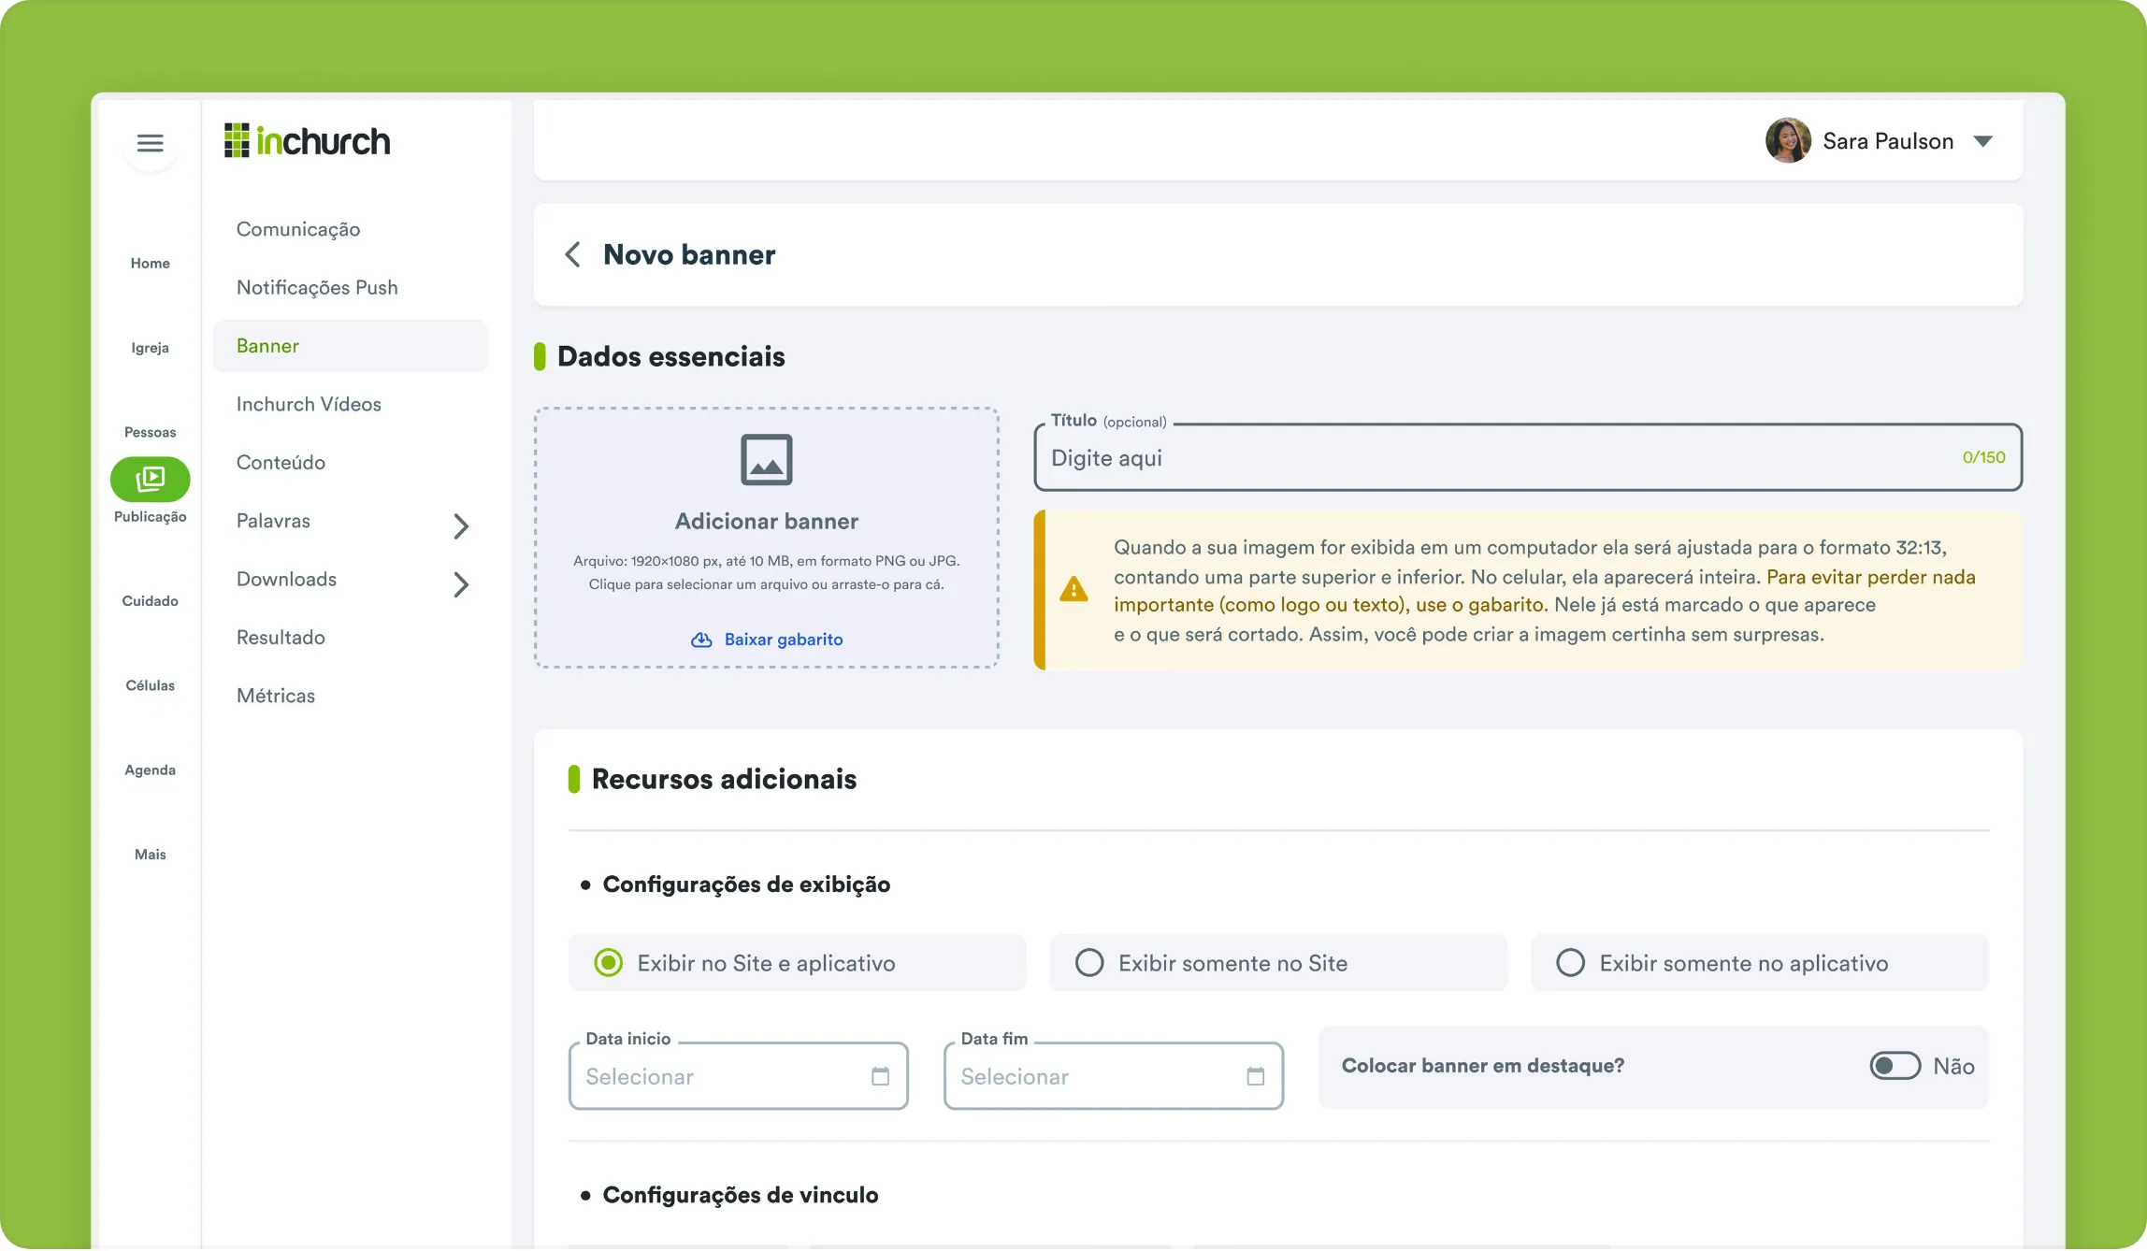Open Mais in the sidebar
This screenshot has height=1251, width=2147.
coord(150,855)
